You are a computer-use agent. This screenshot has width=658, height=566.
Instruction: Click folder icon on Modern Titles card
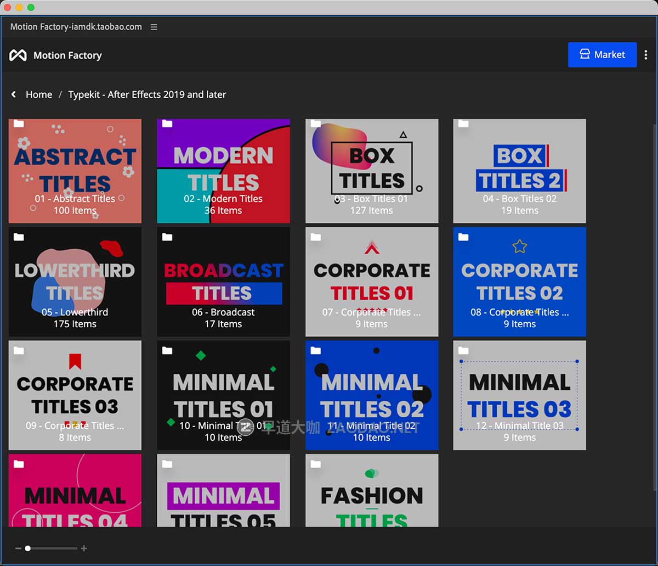(167, 124)
